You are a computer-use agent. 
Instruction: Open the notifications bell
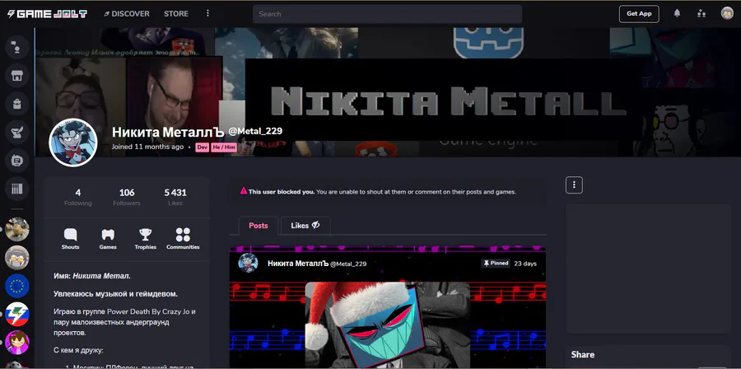[x=678, y=14]
